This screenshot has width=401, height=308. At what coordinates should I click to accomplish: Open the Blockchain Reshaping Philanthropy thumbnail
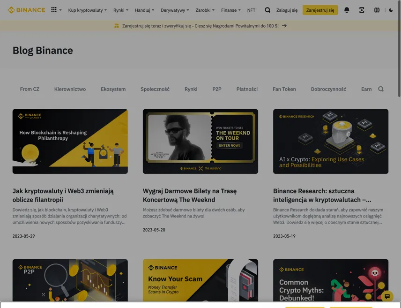pos(70,141)
